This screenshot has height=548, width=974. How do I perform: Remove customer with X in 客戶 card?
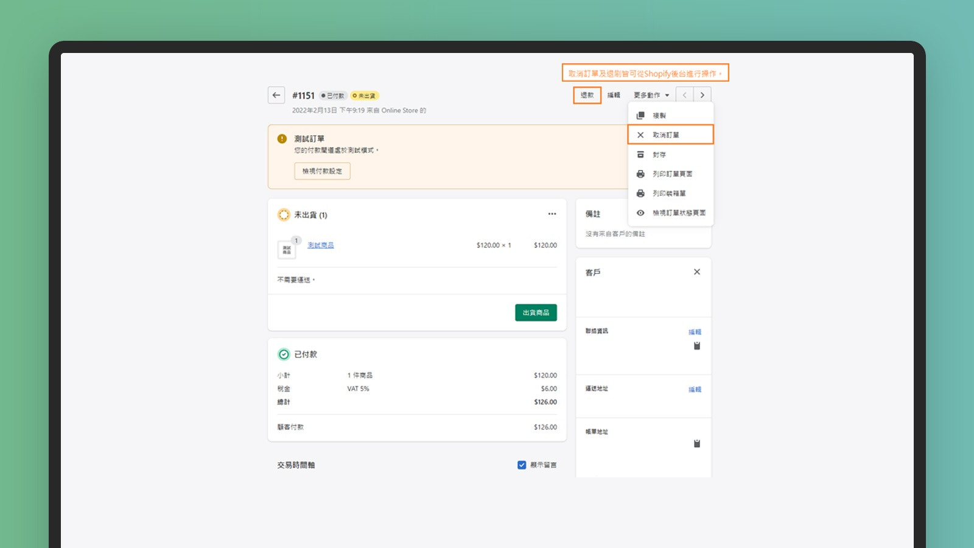697,272
